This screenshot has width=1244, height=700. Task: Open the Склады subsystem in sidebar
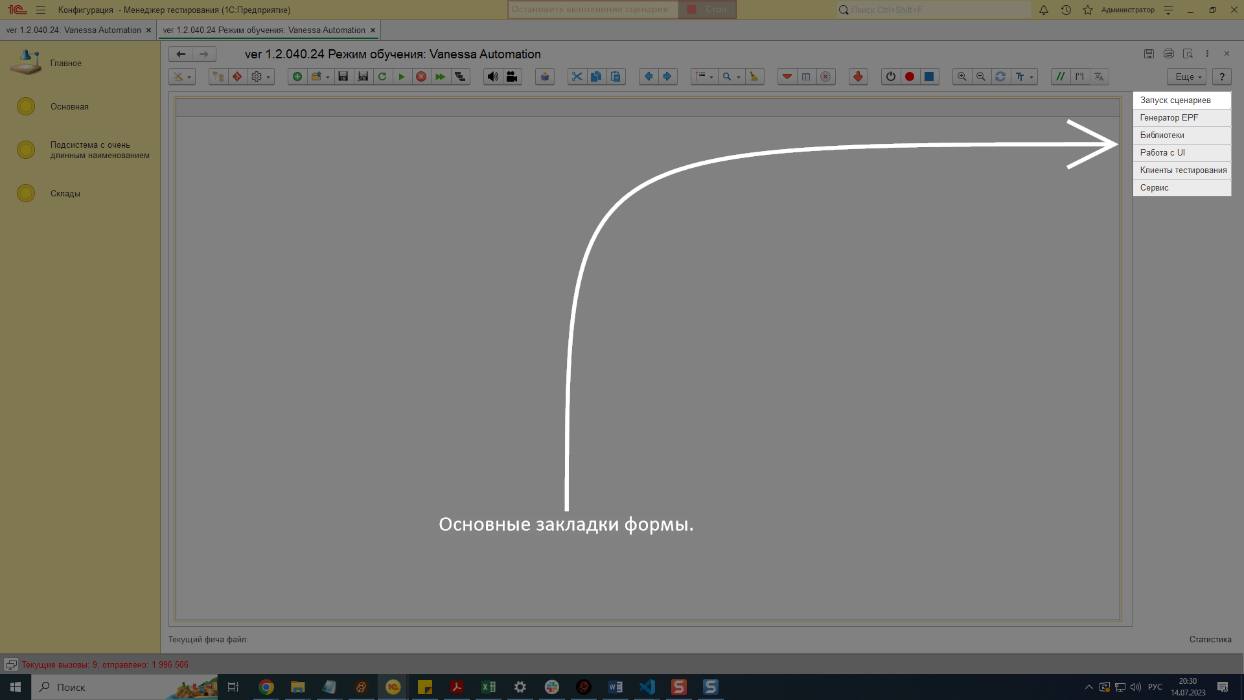(65, 193)
